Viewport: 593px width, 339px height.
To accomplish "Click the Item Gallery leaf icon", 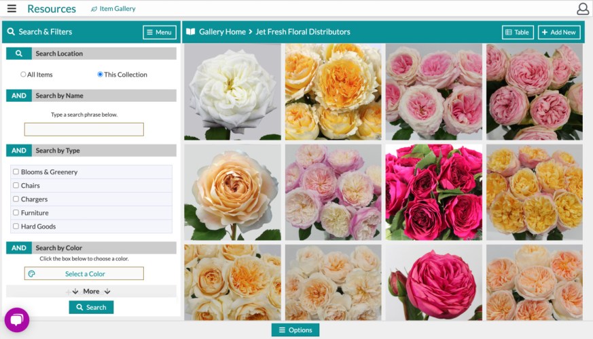I will (94, 9).
